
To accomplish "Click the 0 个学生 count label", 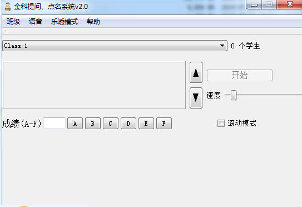I will point(245,46).
